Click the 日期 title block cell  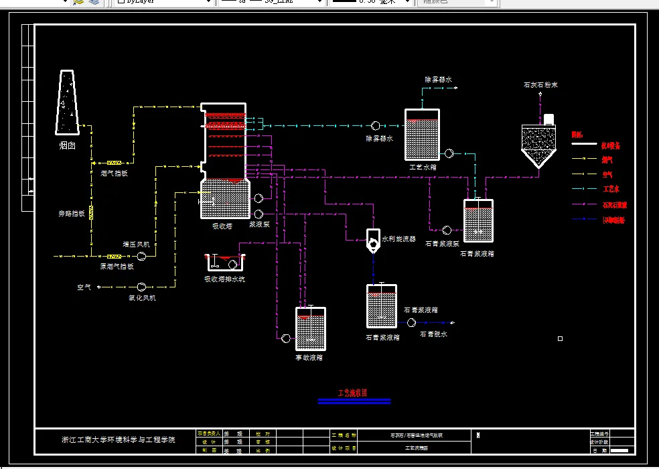point(600,450)
